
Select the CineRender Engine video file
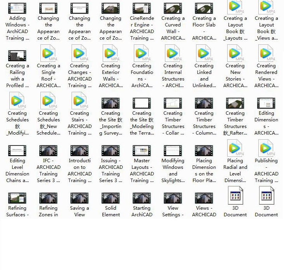click(142, 8)
